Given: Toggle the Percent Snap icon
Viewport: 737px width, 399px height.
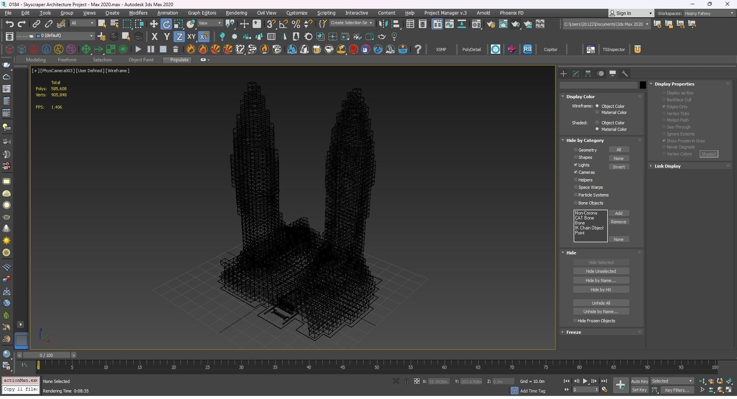Looking at the screenshot, I should pyautogui.click(x=296, y=24).
